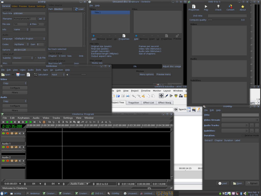Open the Codec mp3lame dropdown in acidrip
The image size is (261, 196).
(21, 44)
